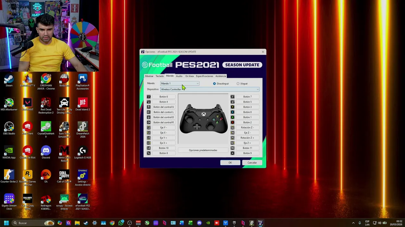
Task: Remap the LT Botón 6 assignment
Action: pos(164,97)
